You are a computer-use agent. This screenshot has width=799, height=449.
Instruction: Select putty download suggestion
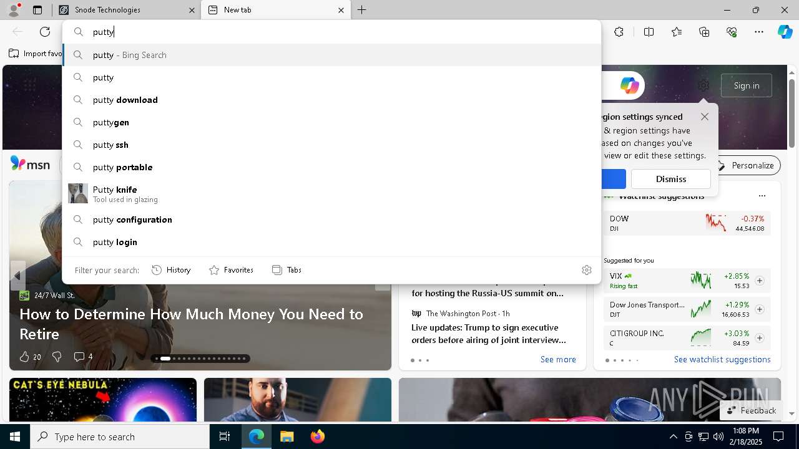[x=331, y=100]
